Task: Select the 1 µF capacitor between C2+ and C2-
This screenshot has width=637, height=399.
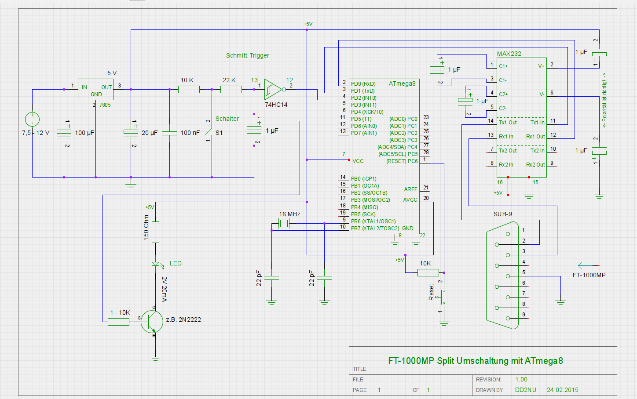Action: click(465, 101)
